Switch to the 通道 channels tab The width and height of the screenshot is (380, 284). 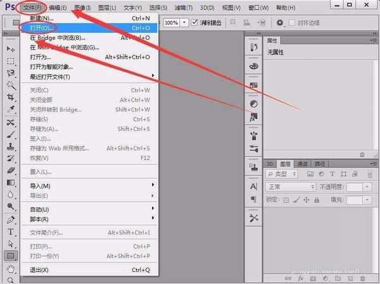[303, 163]
